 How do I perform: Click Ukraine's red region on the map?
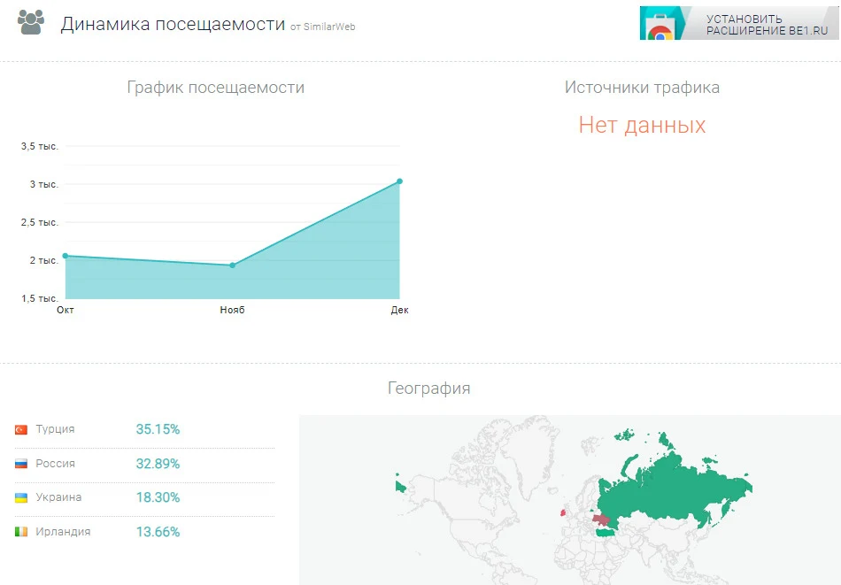pos(601,520)
